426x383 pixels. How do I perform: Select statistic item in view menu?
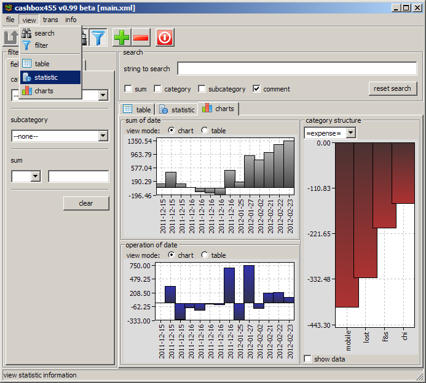(46, 77)
